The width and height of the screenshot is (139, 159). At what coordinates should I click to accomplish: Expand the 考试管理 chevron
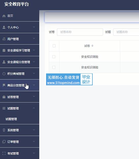(x=34, y=153)
